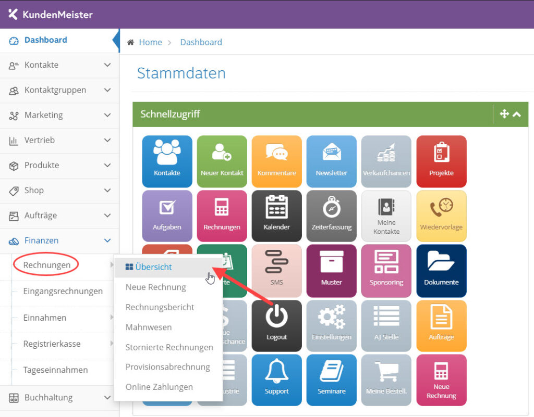Open the Sponsoring tile
The image size is (534, 417).
(386, 271)
